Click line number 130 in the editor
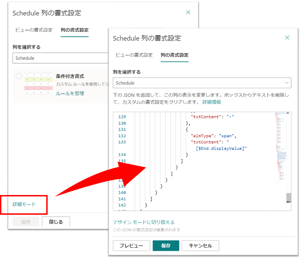This screenshot has height=259, width=301. click(122, 123)
